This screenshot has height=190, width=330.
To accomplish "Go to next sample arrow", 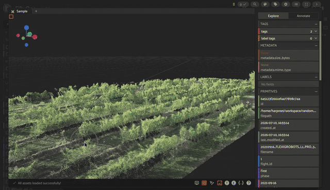I will pyautogui.click(x=317, y=4).
